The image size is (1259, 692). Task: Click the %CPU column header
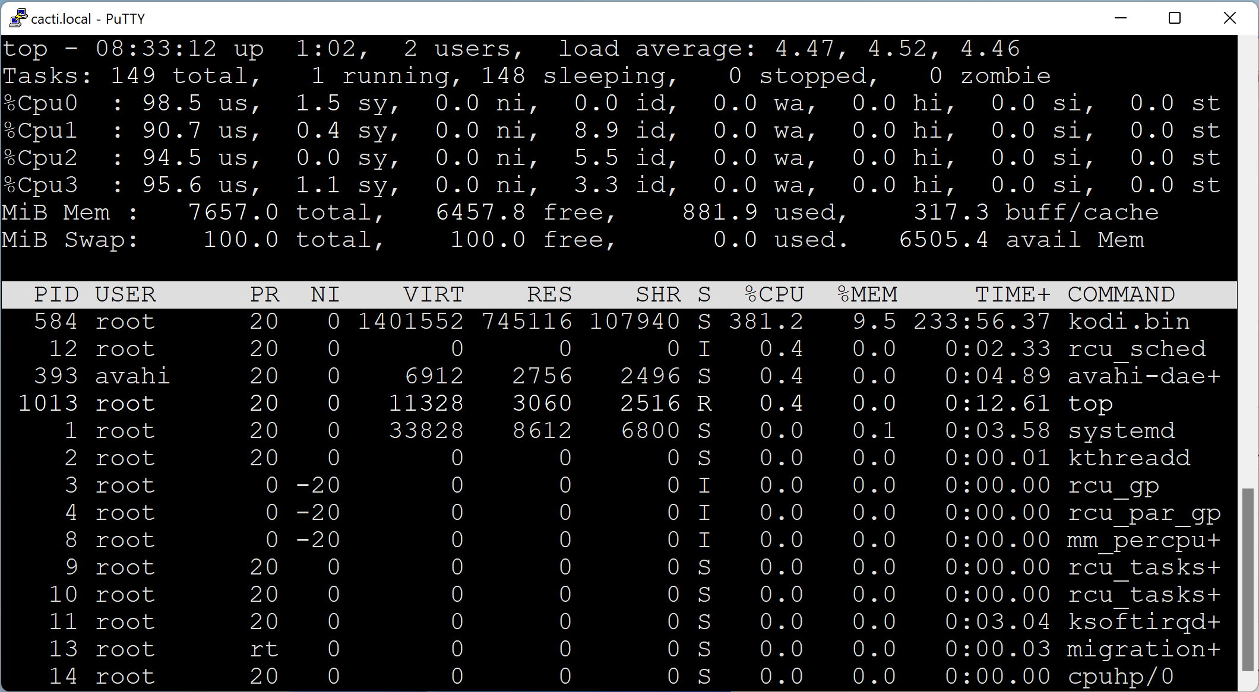pos(774,294)
